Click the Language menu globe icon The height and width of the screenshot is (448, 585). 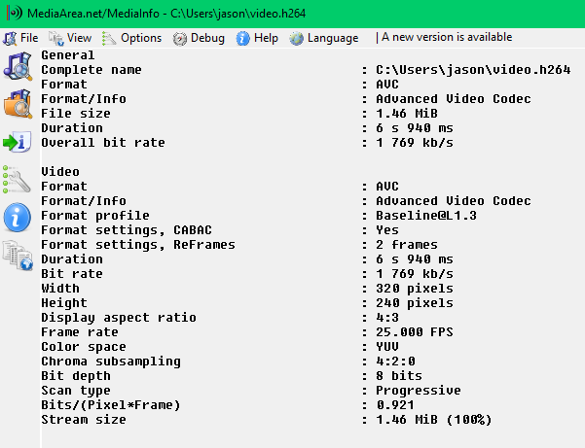(297, 38)
